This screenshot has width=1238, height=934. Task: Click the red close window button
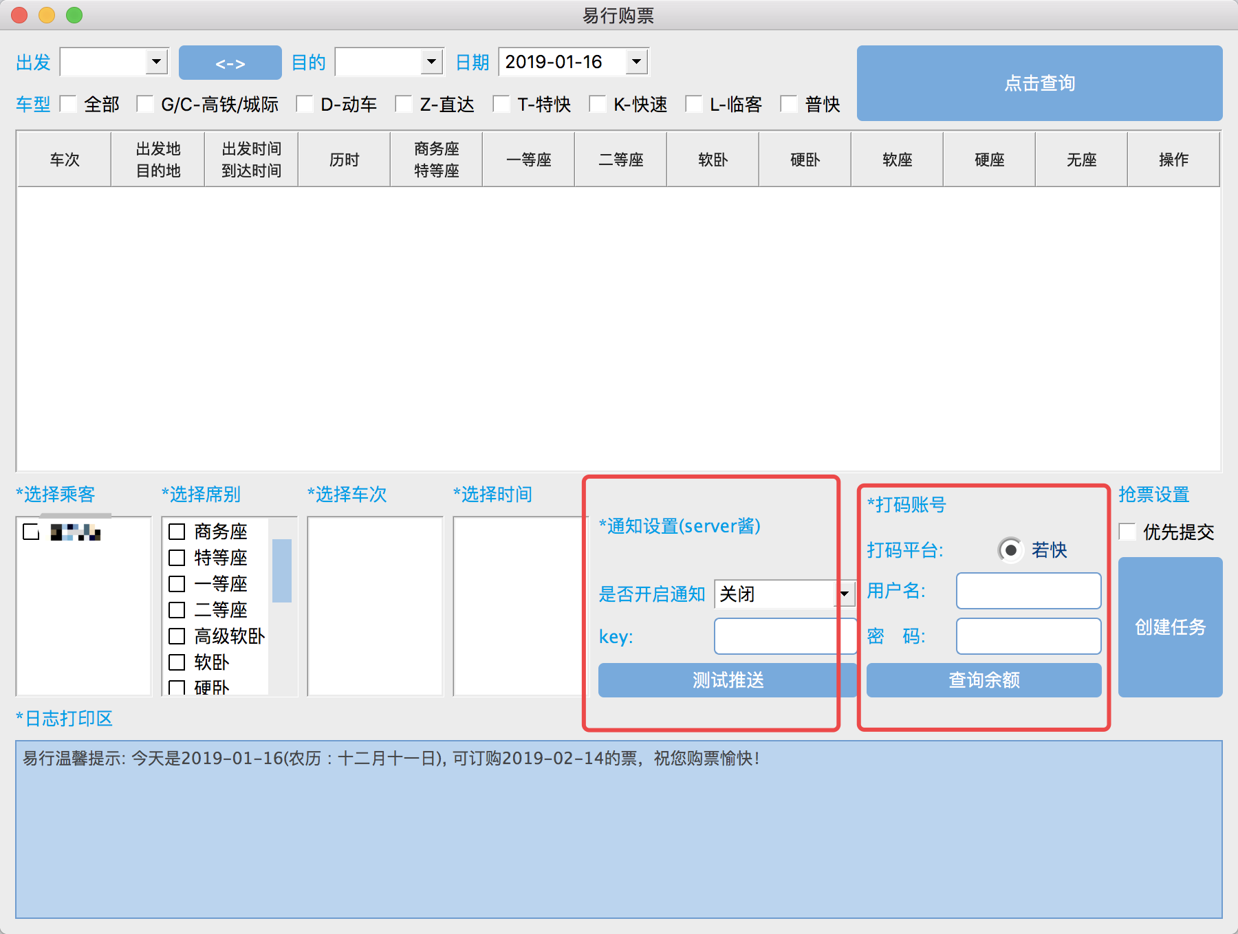pos(19,15)
